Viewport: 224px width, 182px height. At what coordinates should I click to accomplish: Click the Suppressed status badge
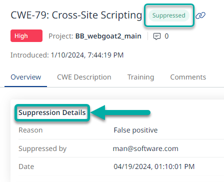coord(169,15)
